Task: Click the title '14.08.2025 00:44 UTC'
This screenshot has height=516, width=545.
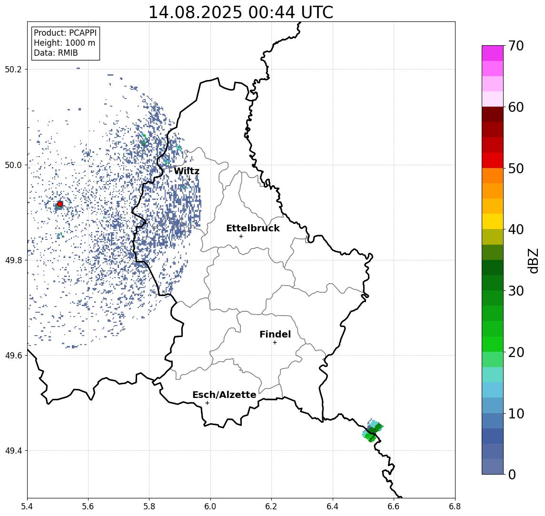Action: click(240, 12)
